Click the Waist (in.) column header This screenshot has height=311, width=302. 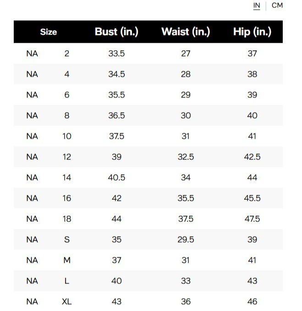pos(186,32)
